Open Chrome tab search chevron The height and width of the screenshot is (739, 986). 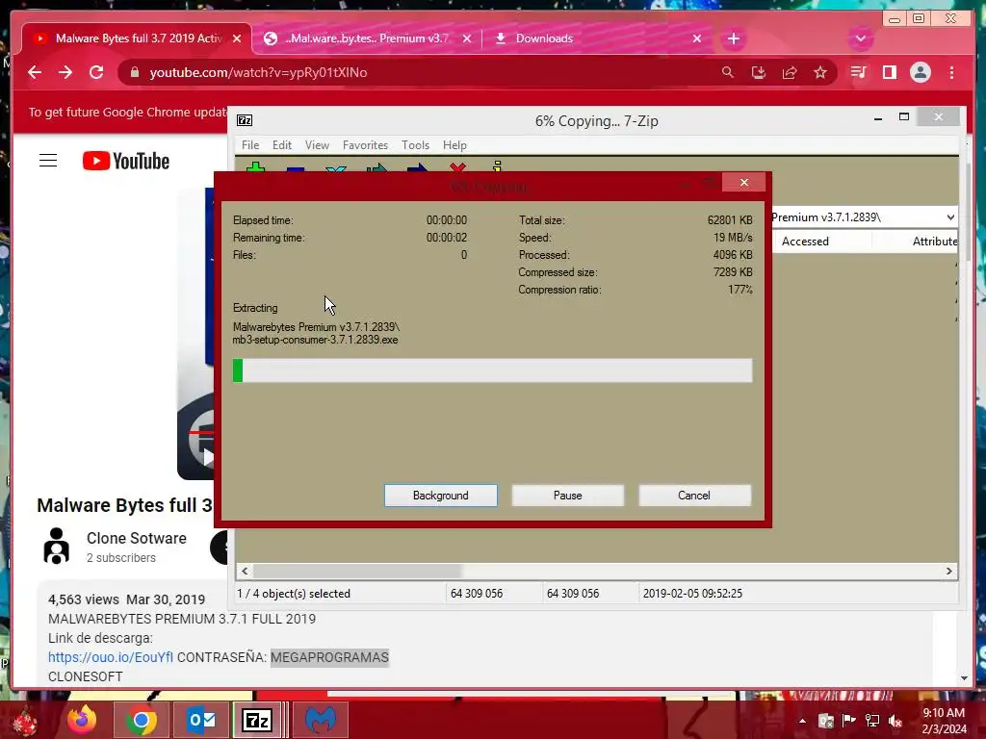(860, 38)
